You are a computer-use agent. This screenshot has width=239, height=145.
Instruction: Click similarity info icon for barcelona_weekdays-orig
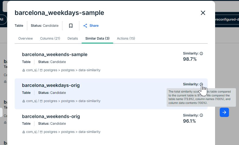click(201, 84)
